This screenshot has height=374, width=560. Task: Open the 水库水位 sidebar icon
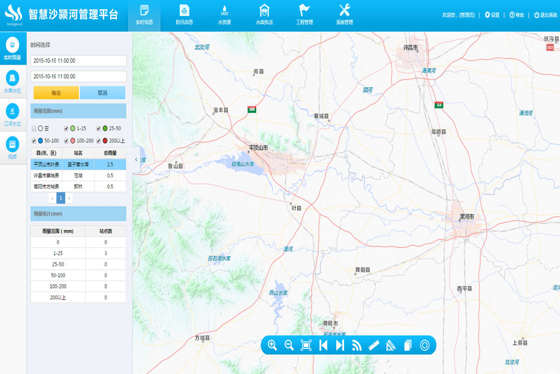[13, 82]
